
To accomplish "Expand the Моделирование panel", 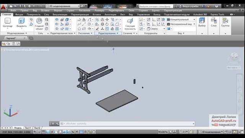I will [17, 33].
